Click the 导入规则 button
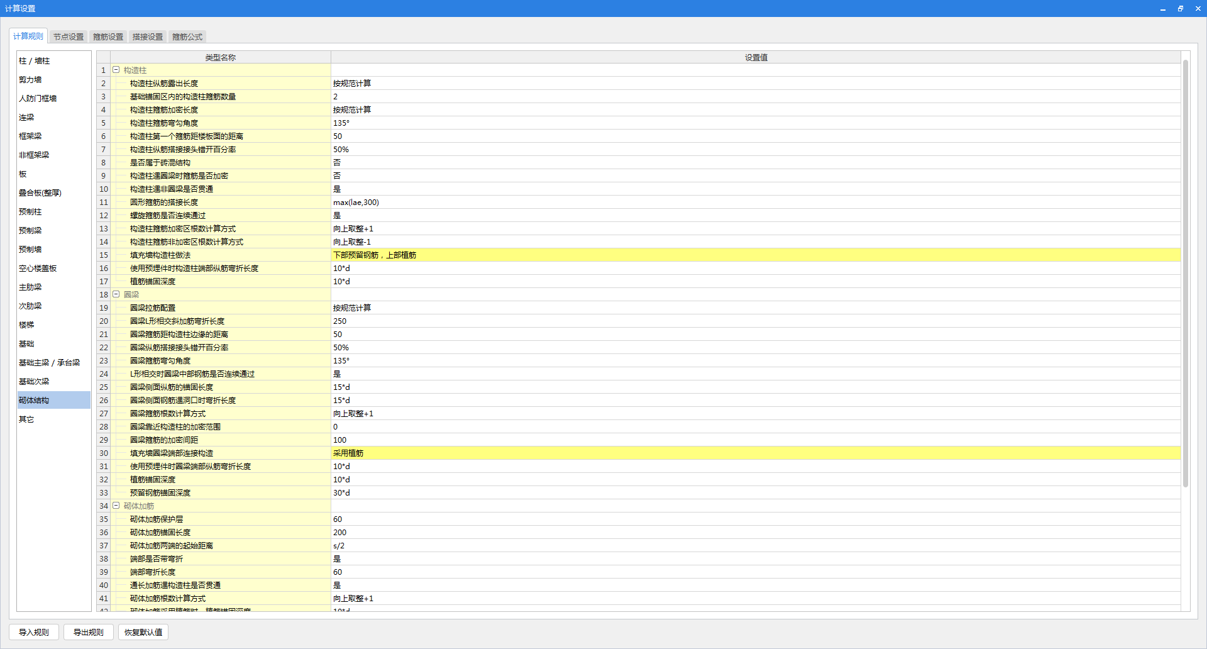1207x649 pixels. (34, 632)
